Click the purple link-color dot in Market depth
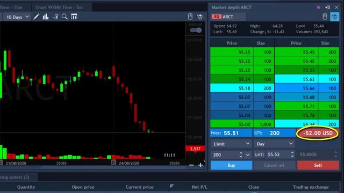The image size is (344, 193). pyautogui.click(x=318, y=7)
